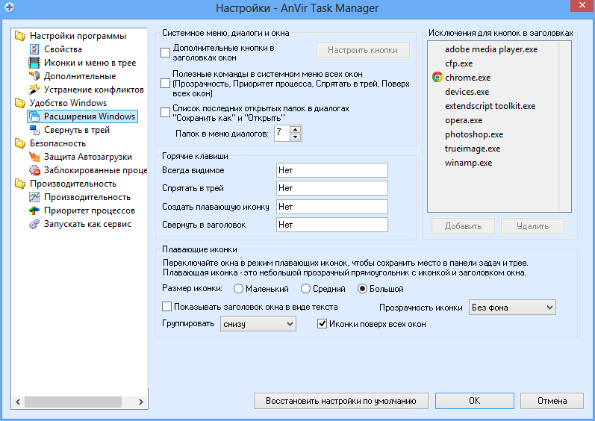Decrease Папок в меню диалогов spinner
The width and height of the screenshot is (595, 421).
[295, 137]
